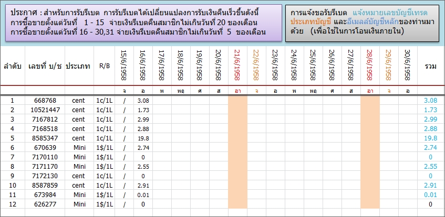The height and width of the screenshot is (217, 445).
Task: Select account number 7172130
Action: click(x=45, y=176)
